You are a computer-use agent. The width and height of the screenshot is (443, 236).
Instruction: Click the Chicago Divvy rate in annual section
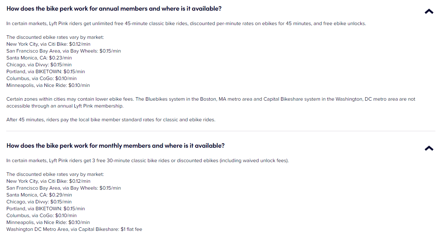point(39,65)
